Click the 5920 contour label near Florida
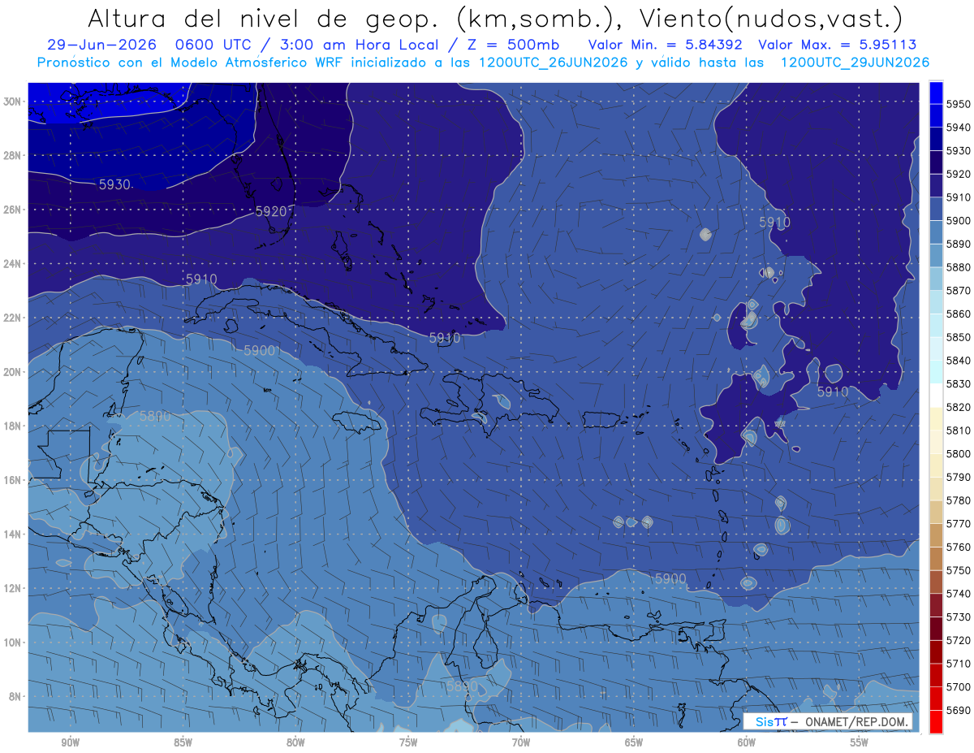The height and width of the screenshot is (753, 974). [x=271, y=211]
